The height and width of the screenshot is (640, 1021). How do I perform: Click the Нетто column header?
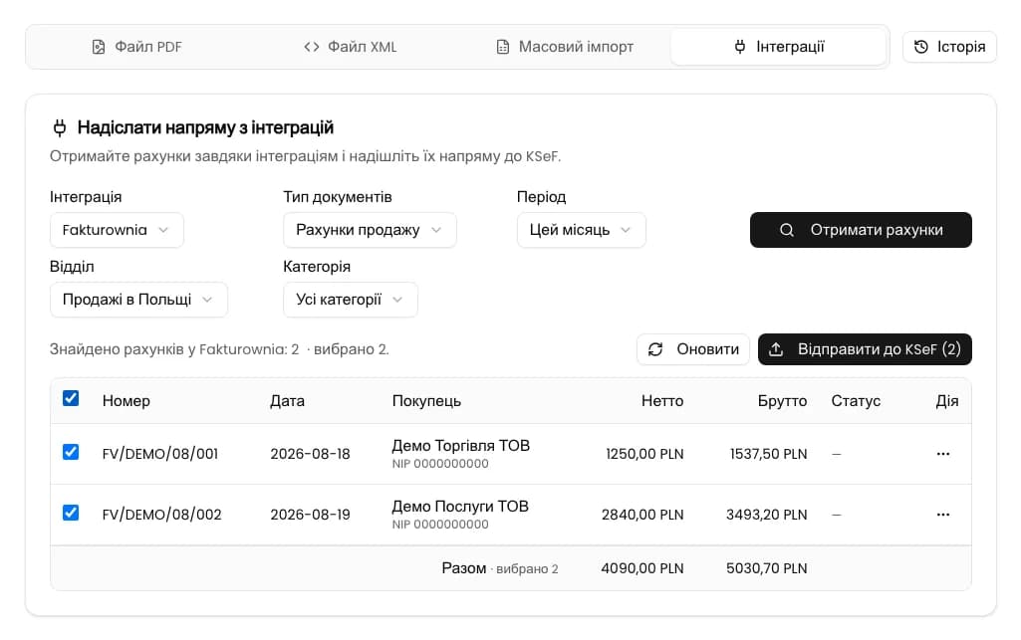pos(662,401)
